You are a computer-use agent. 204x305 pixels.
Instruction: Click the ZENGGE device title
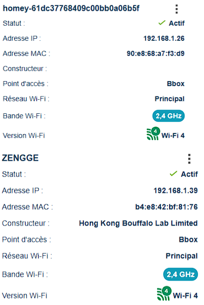point(20,158)
